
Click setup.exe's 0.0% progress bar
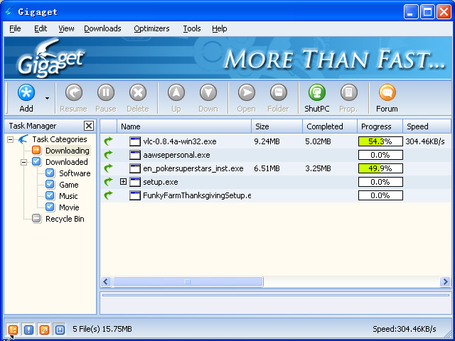[380, 182]
